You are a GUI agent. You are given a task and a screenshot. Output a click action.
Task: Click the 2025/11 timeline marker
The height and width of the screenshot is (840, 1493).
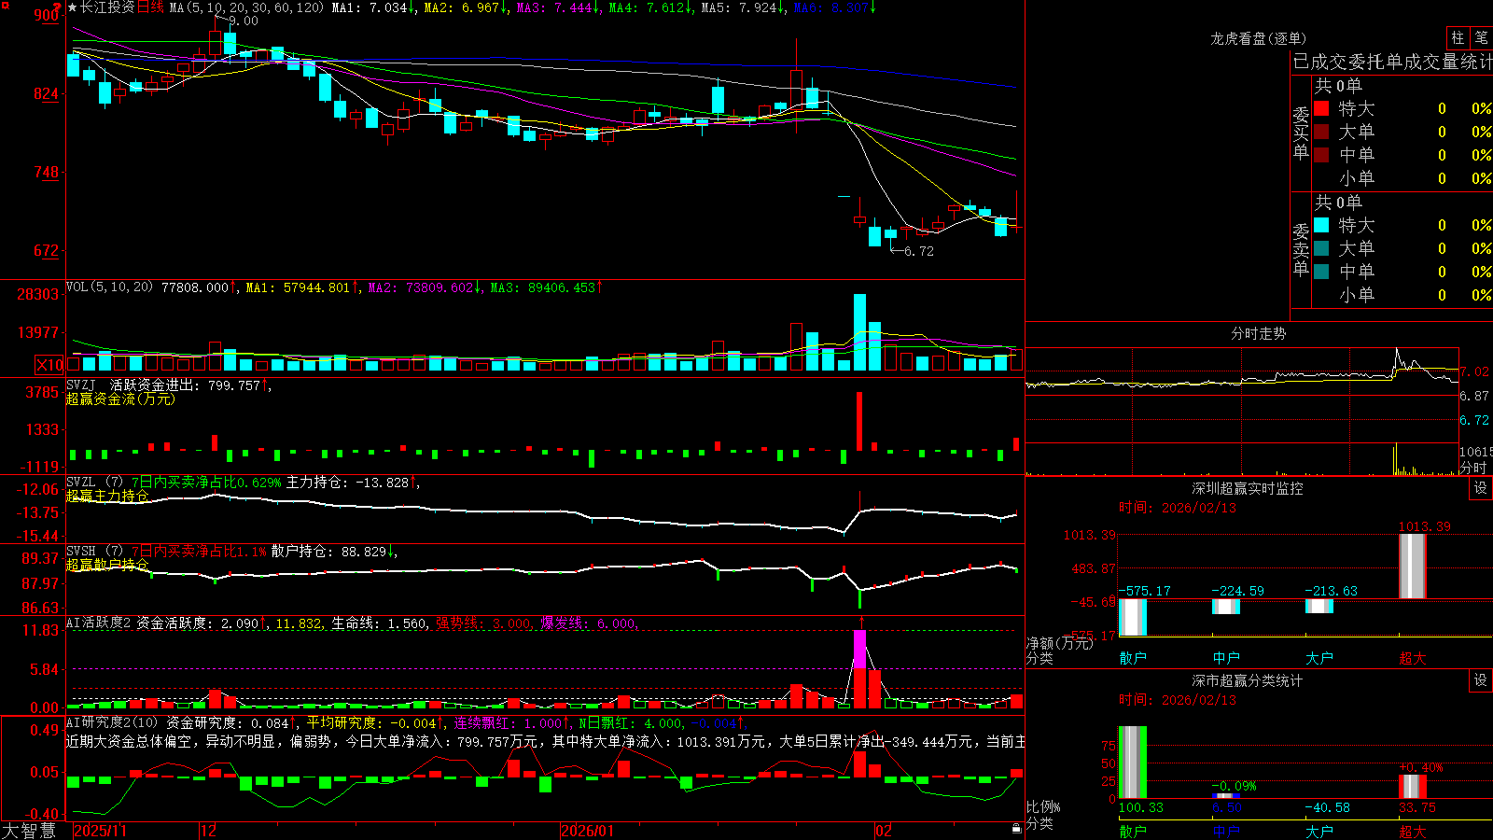tap(100, 831)
